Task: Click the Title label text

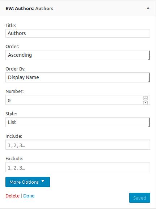Action: click(10, 25)
